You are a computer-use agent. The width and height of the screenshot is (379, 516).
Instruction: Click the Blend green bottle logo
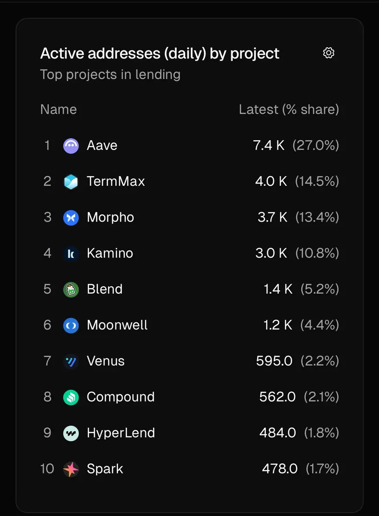click(x=71, y=289)
